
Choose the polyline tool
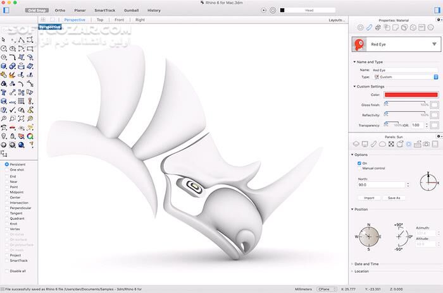tap(21, 40)
